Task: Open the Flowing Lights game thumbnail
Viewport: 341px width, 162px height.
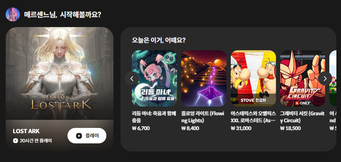Action: tap(204, 78)
